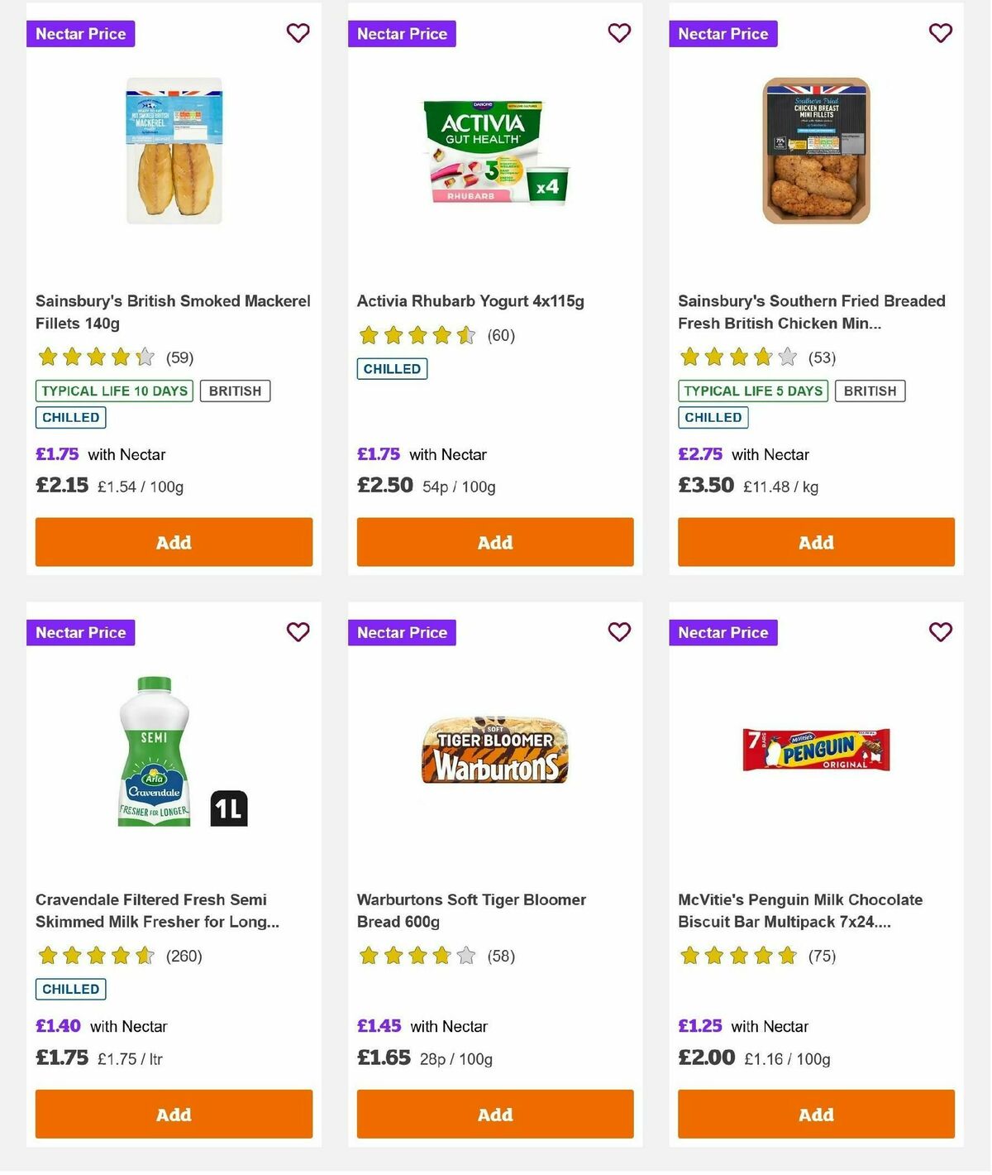992x1175 pixels.
Task: Open the Activia Rhubarb Yogurt product page
Action: 469,300
